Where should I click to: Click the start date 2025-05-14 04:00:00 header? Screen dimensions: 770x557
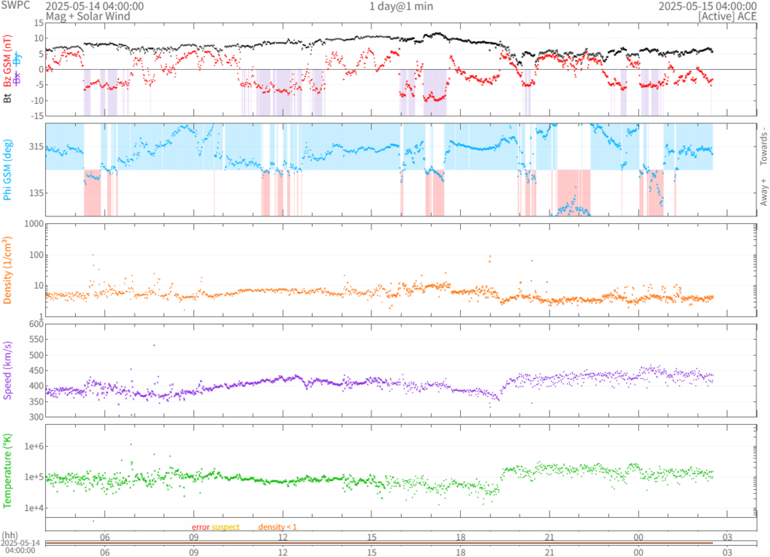(x=95, y=6)
